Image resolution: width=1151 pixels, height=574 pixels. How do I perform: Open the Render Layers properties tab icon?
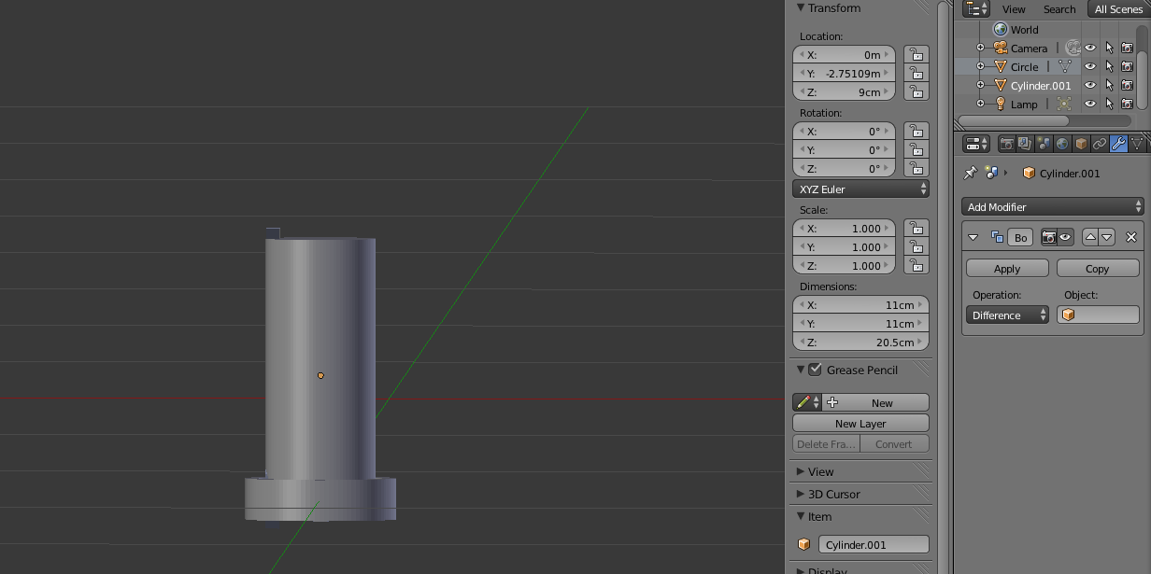tap(1025, 144)
